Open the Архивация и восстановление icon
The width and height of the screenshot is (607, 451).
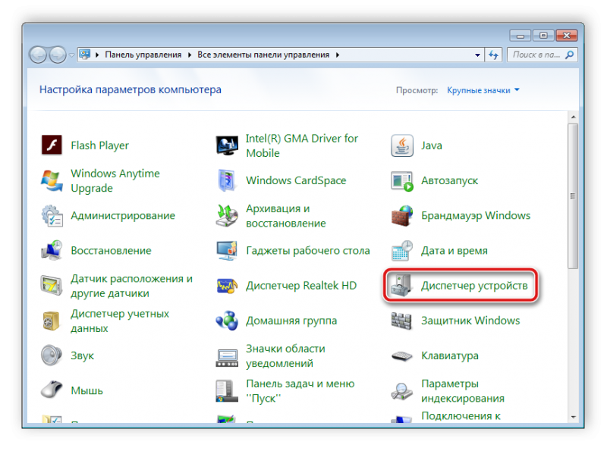[227, 215]
